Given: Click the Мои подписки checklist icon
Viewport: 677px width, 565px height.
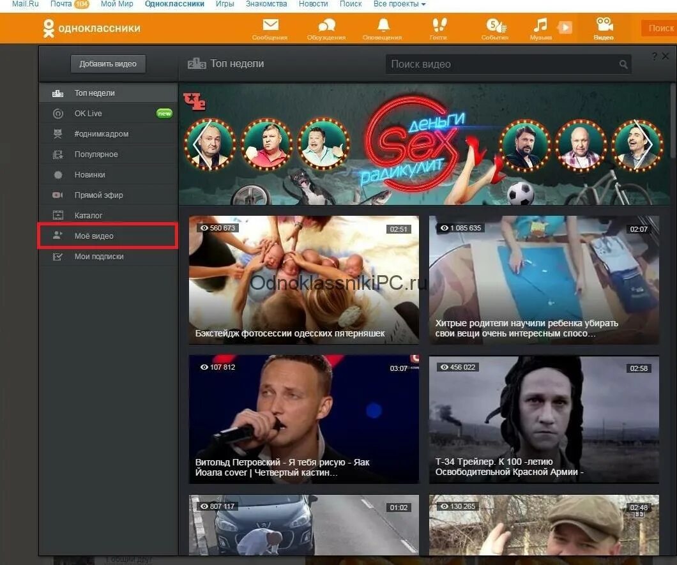Looking at the screenshot, I should [x=57, y=257].
